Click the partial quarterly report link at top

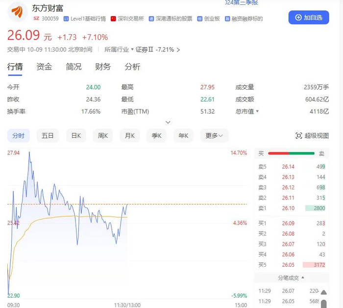242,2
